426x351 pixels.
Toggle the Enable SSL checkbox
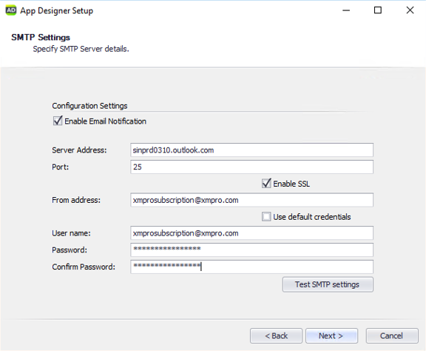266,184
